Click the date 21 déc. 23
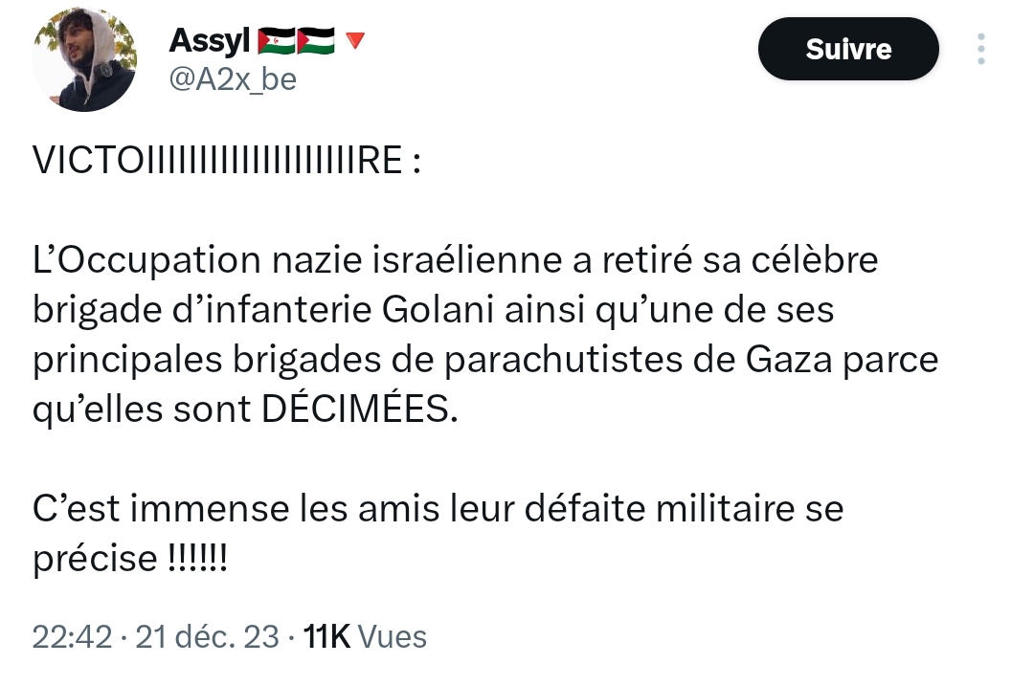Screen dimensions: 1034x686 [208, 636]
